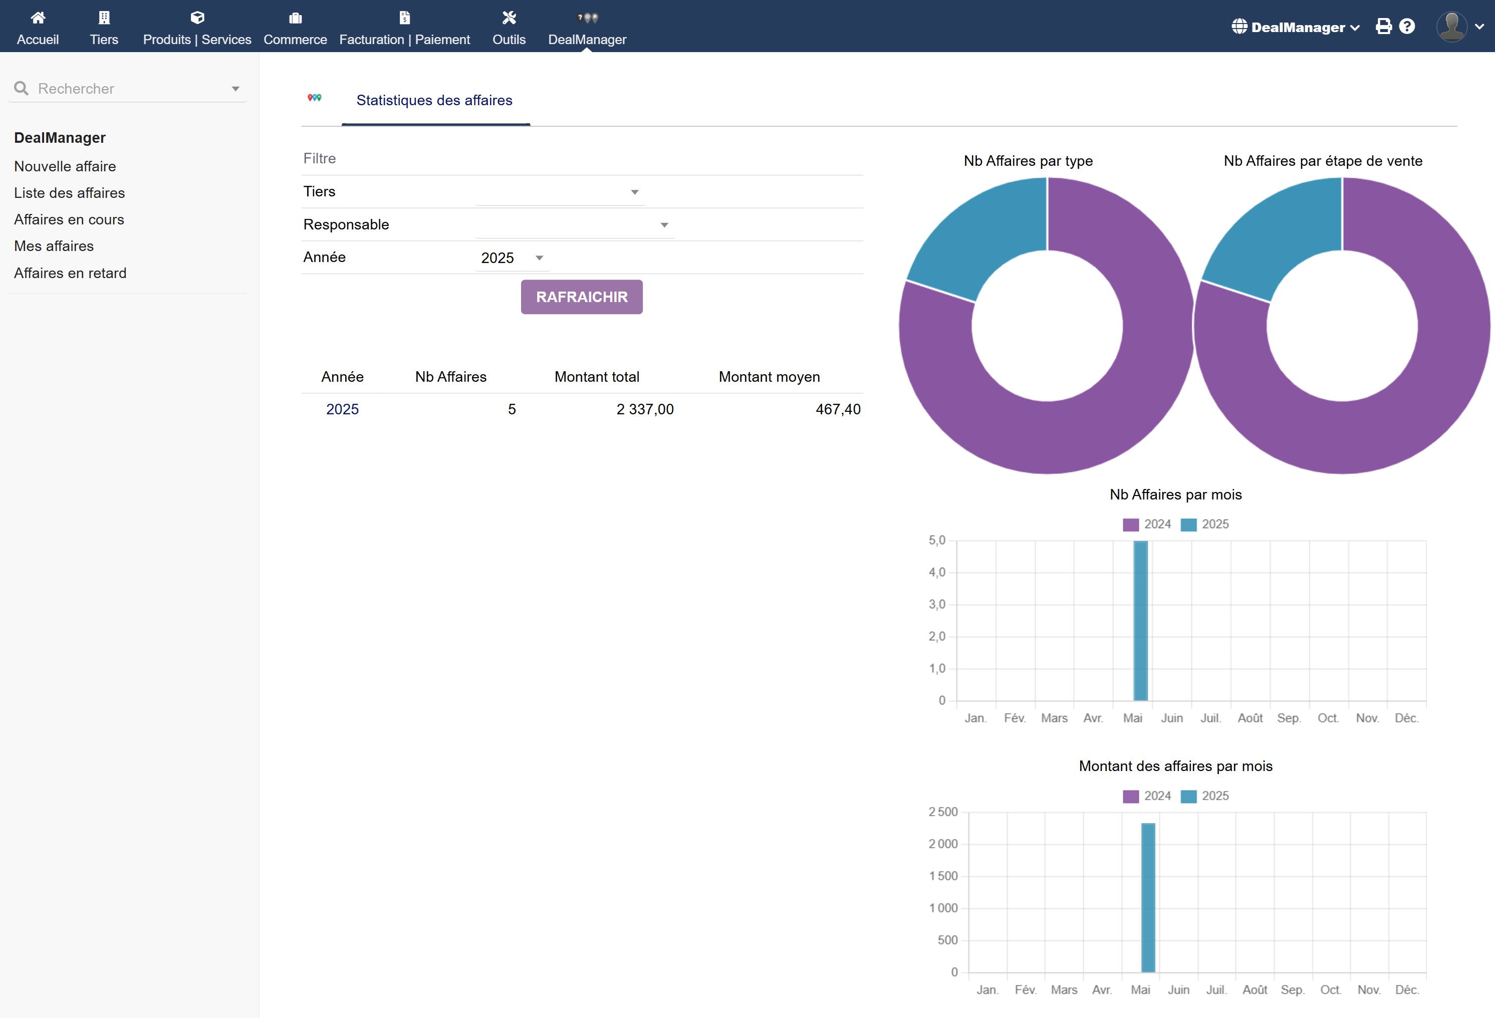Click the RAFRAICHIR button
The width and height of the screenshot is (1495, 1018).
point(582,297)
